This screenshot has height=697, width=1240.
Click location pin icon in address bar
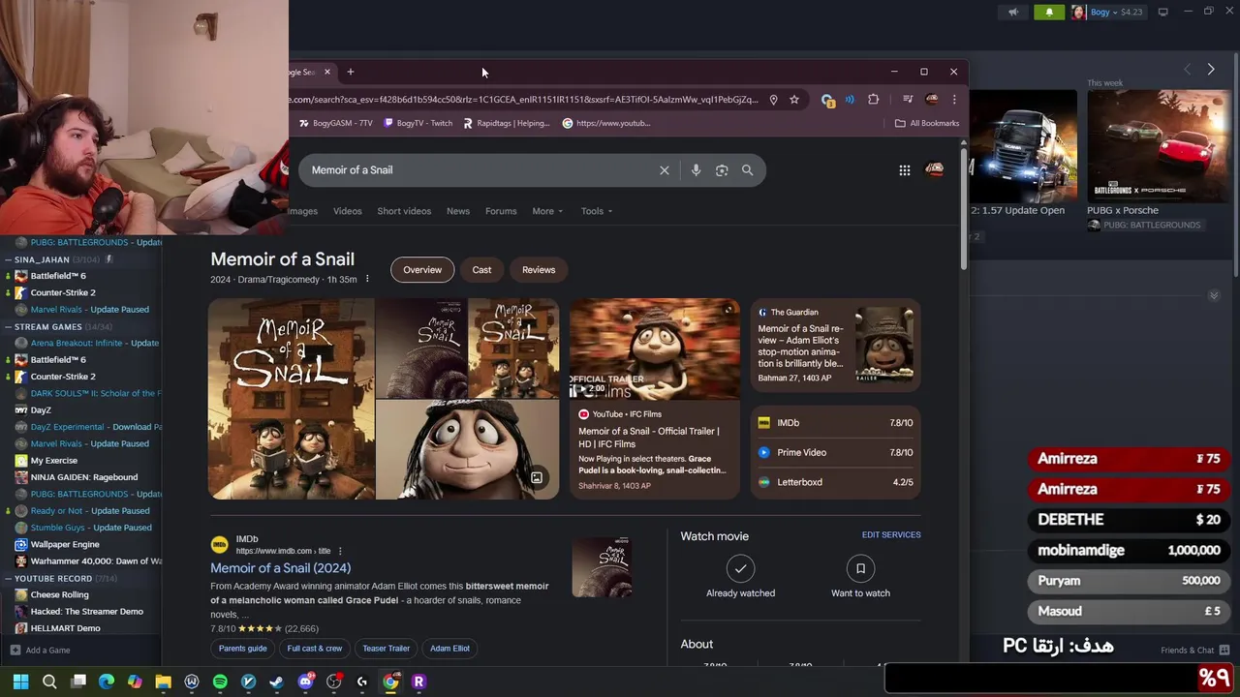pos(773,100)
